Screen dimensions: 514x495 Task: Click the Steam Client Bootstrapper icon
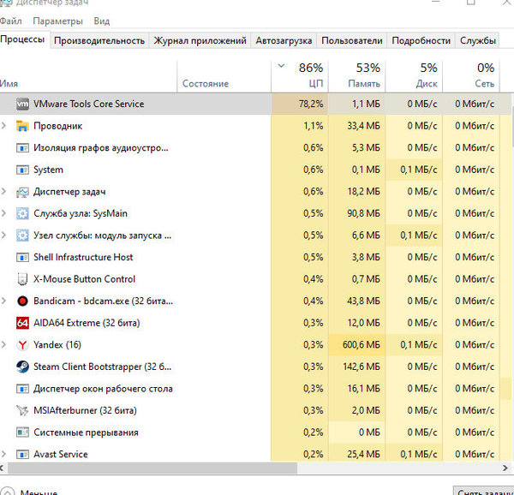click(22, 367)
